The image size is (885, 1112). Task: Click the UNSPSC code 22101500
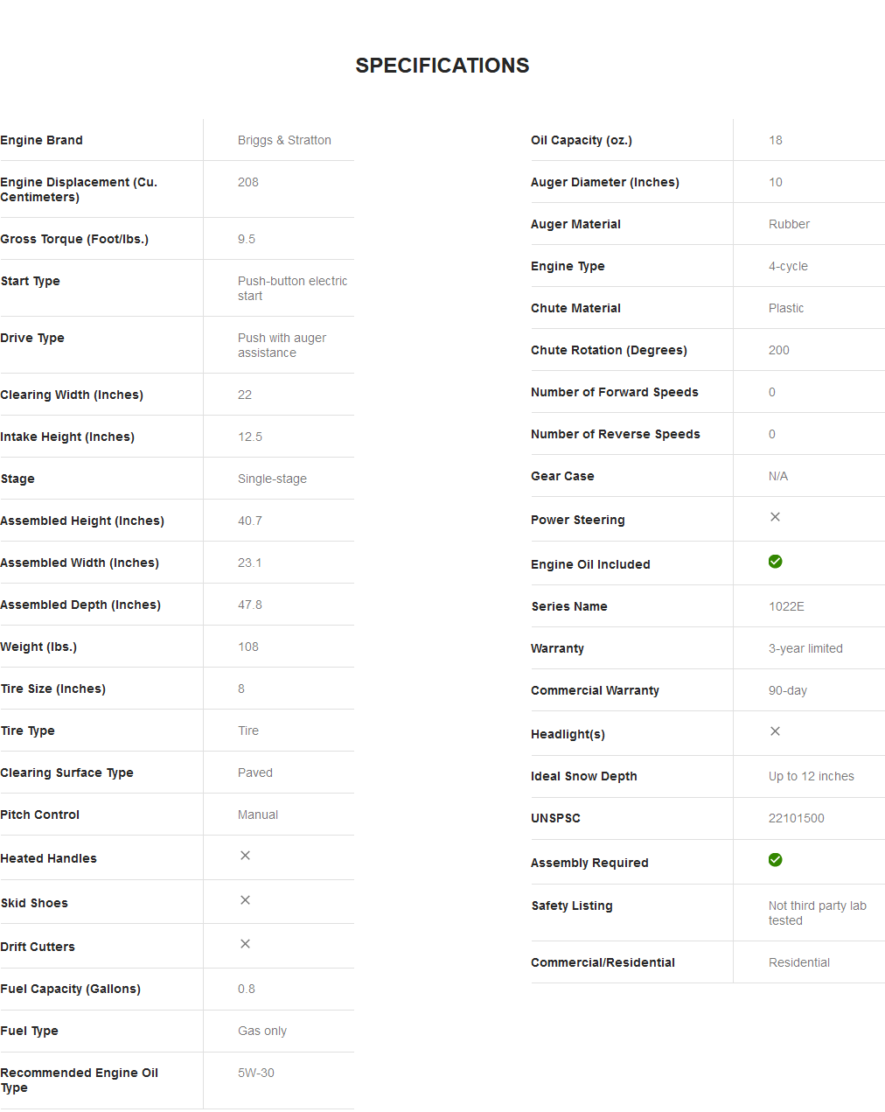tap(796, 818)
